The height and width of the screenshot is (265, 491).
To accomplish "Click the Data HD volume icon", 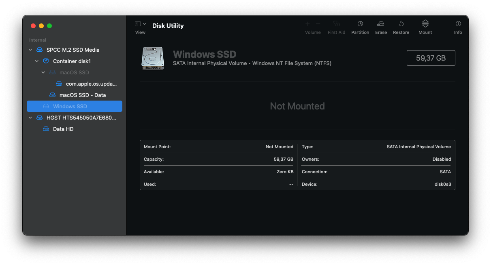I will (x=46, y=129).
